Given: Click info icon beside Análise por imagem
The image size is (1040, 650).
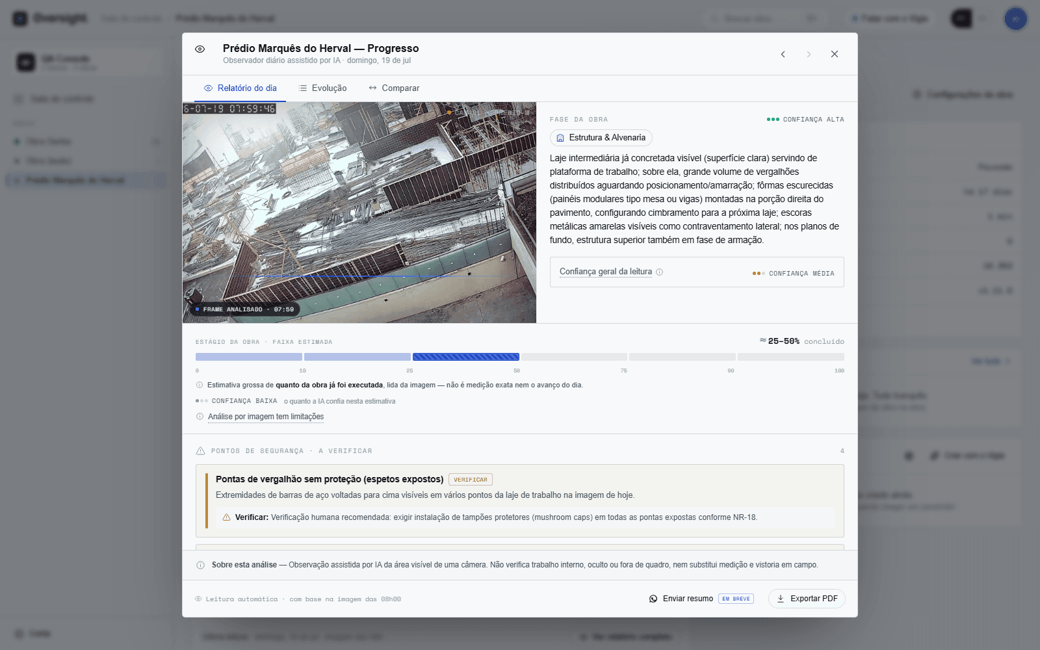Looking at the screenshot, I should coord(200,417).
